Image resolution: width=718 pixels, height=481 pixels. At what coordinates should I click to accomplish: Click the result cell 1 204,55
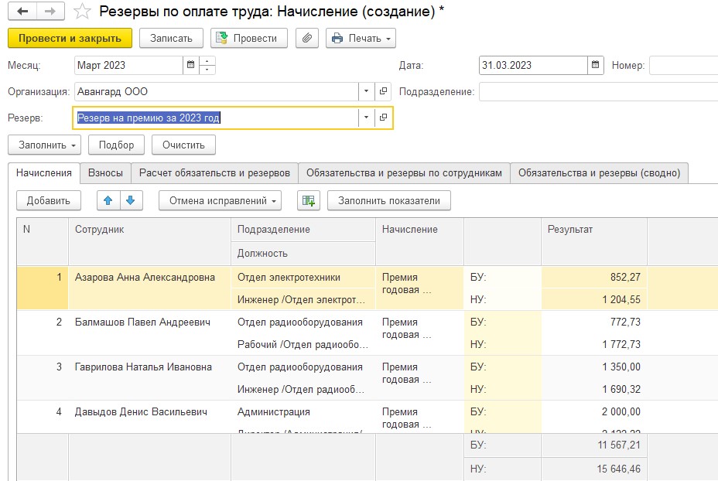(x=594, y=300)
